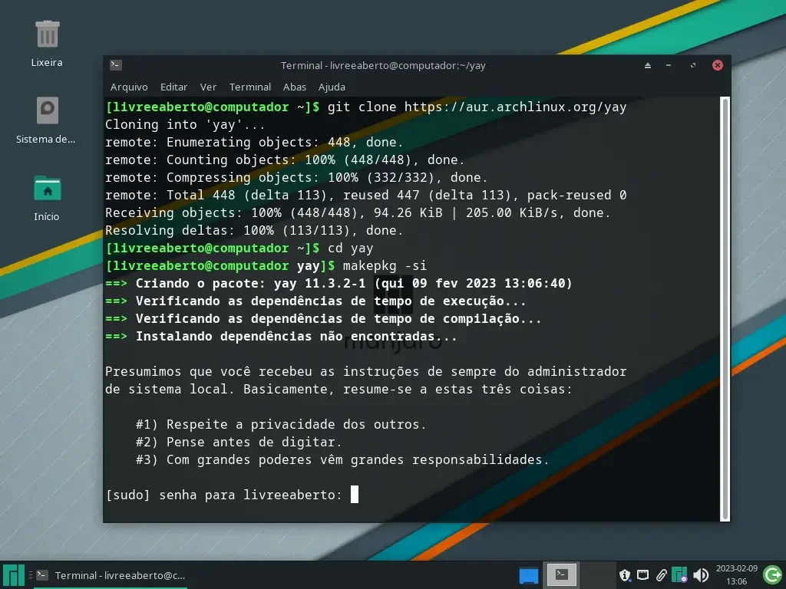Open the Arquivo menu
This screenshot has height=589, width=786.
point(129,87)
